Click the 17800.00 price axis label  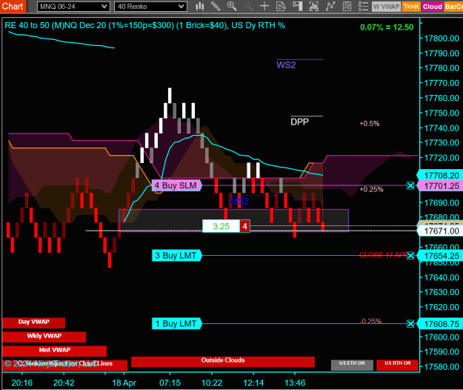(442, 39)
